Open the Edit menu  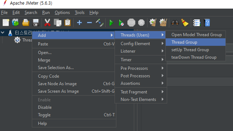tap(16, 13)
